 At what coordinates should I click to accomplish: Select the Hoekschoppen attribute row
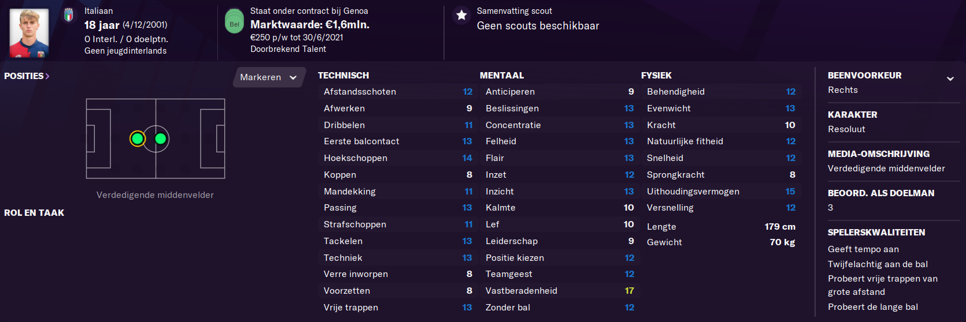[398, 158]
